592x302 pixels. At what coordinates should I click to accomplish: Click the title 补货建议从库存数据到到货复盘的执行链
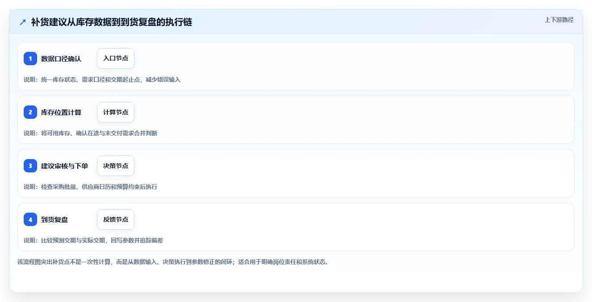coord(112,22)
